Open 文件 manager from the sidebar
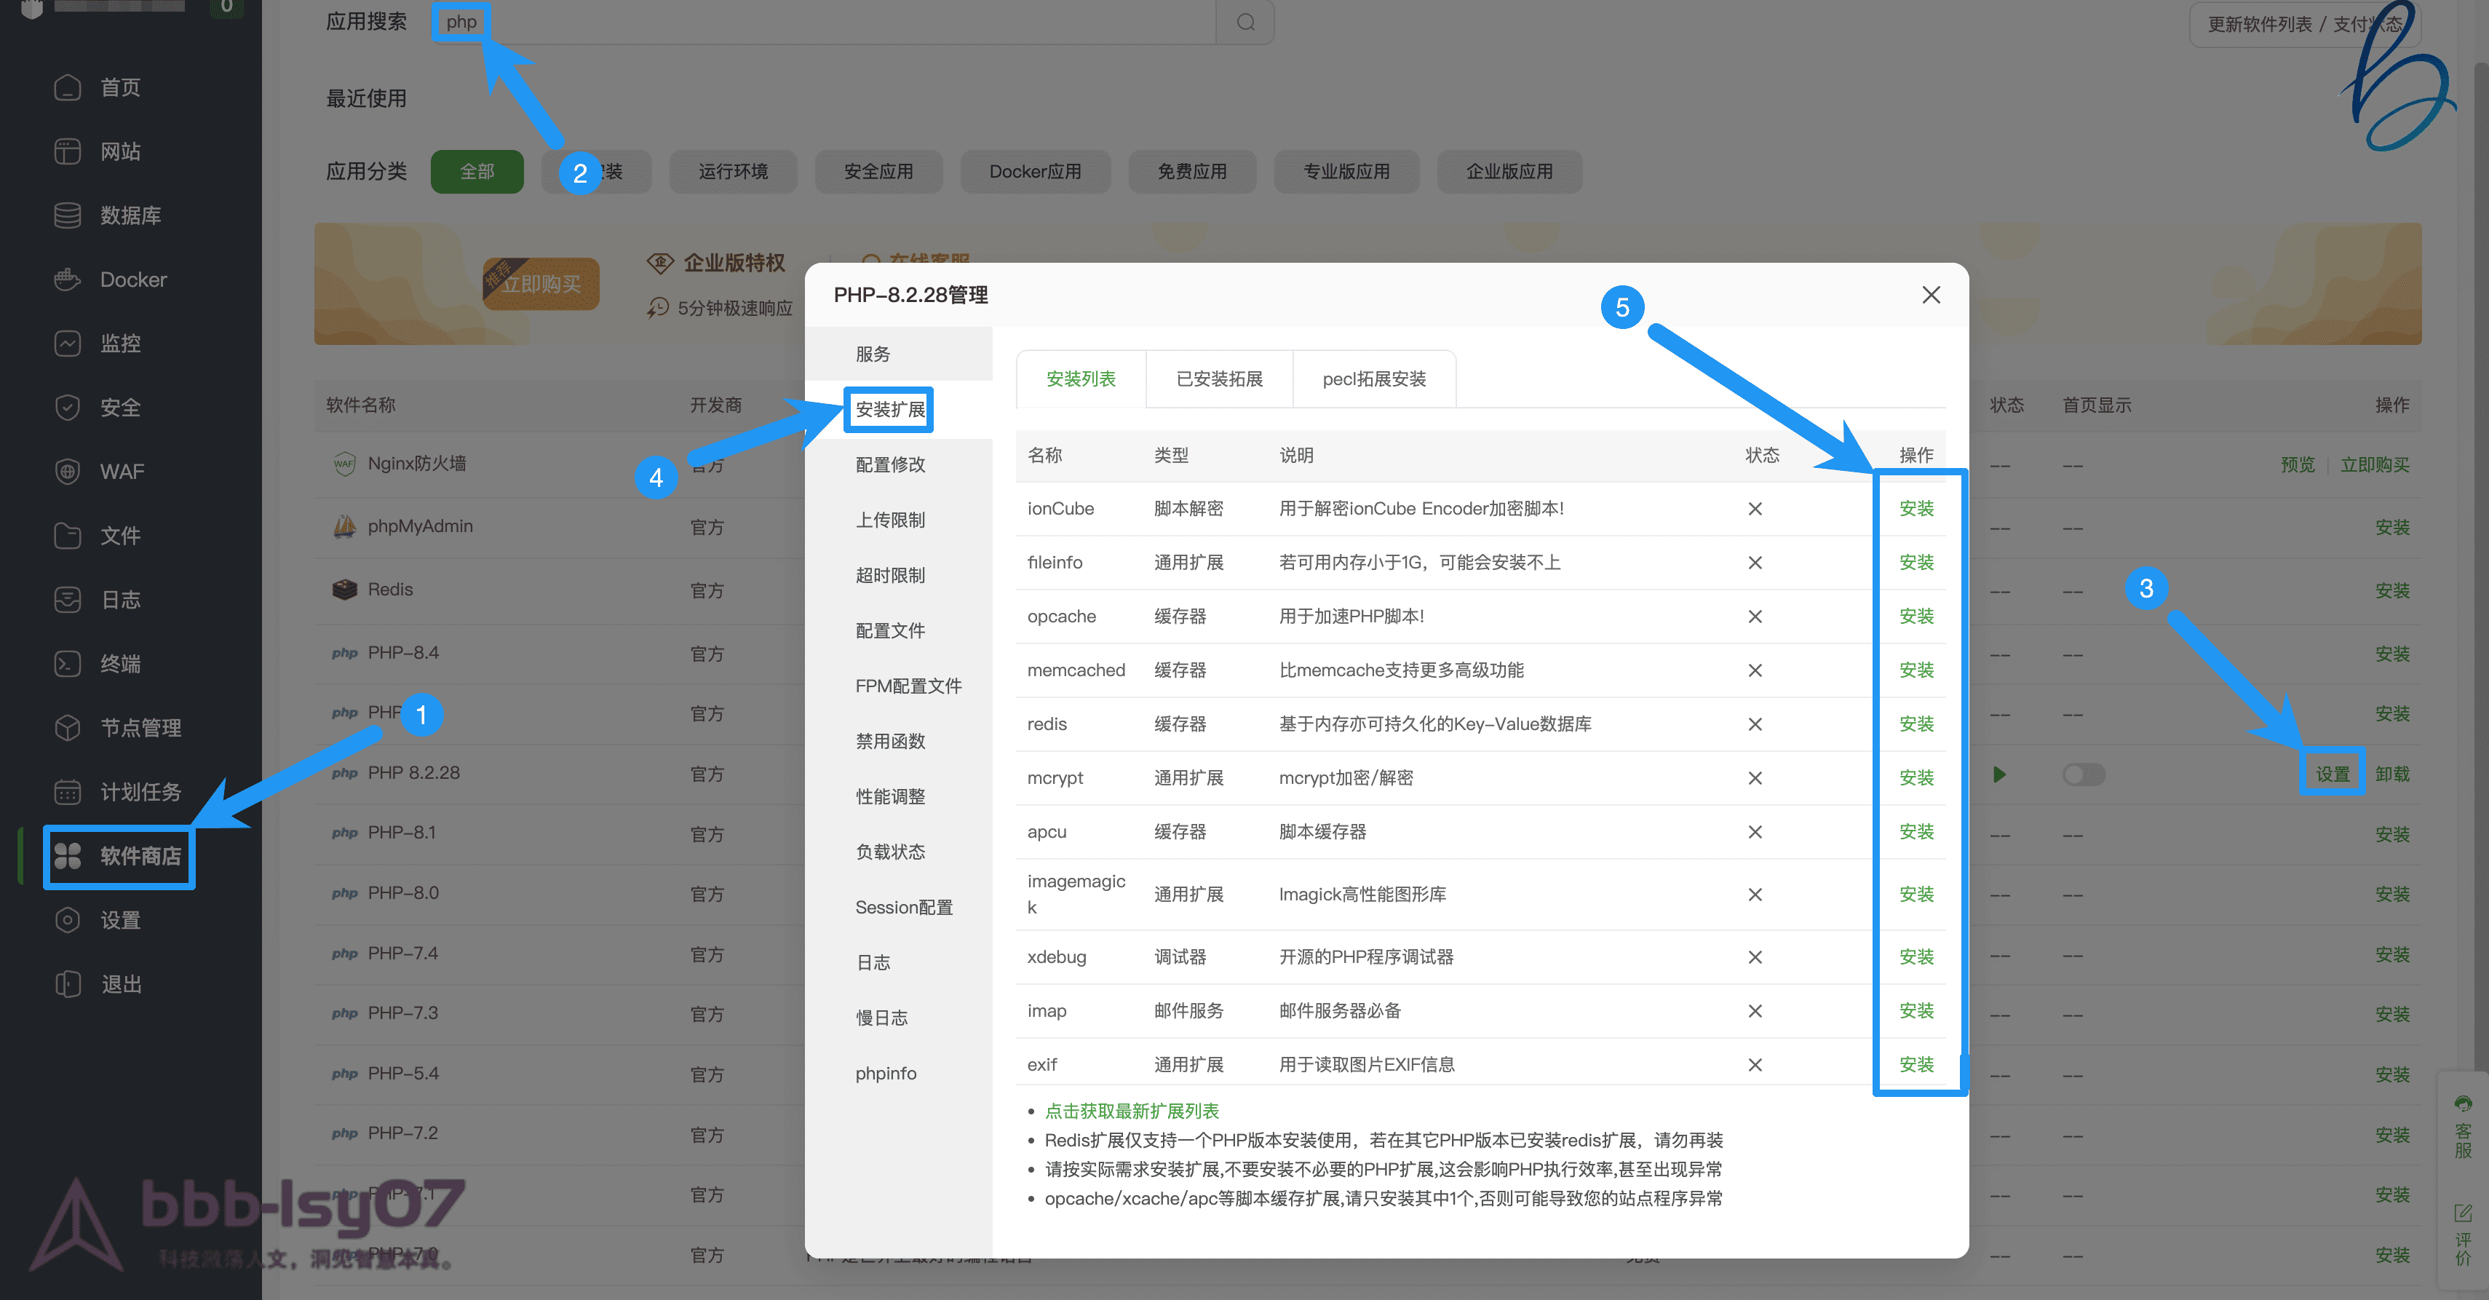Screen dimensions: 2489x1300 tap(120, 536)
